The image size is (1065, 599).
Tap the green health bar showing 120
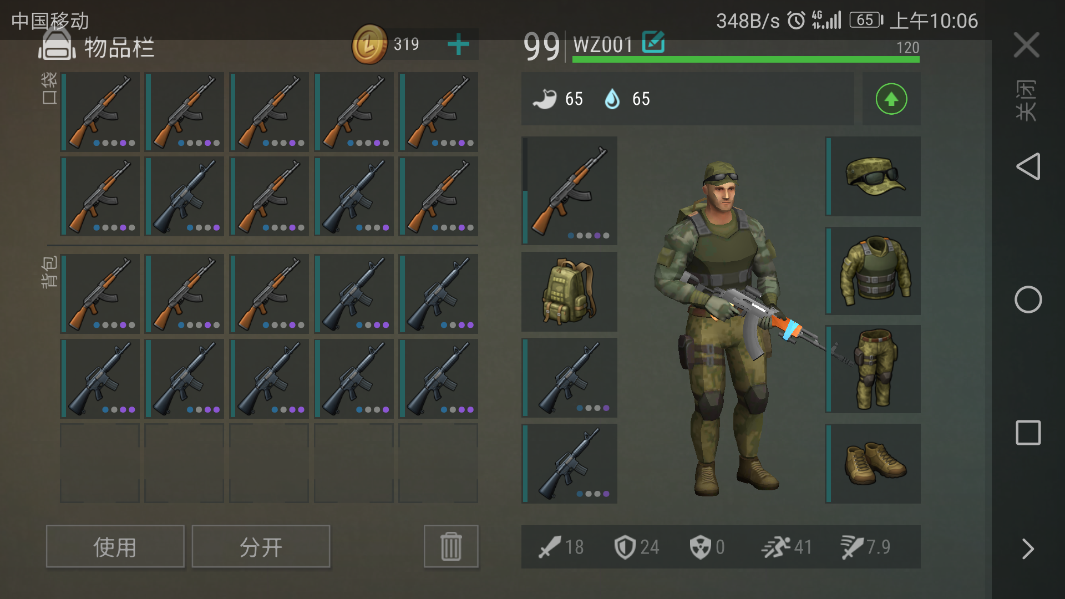point(746,59)
